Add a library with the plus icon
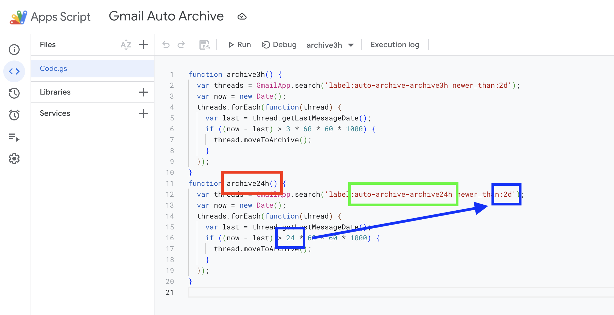 coord(143,92)
